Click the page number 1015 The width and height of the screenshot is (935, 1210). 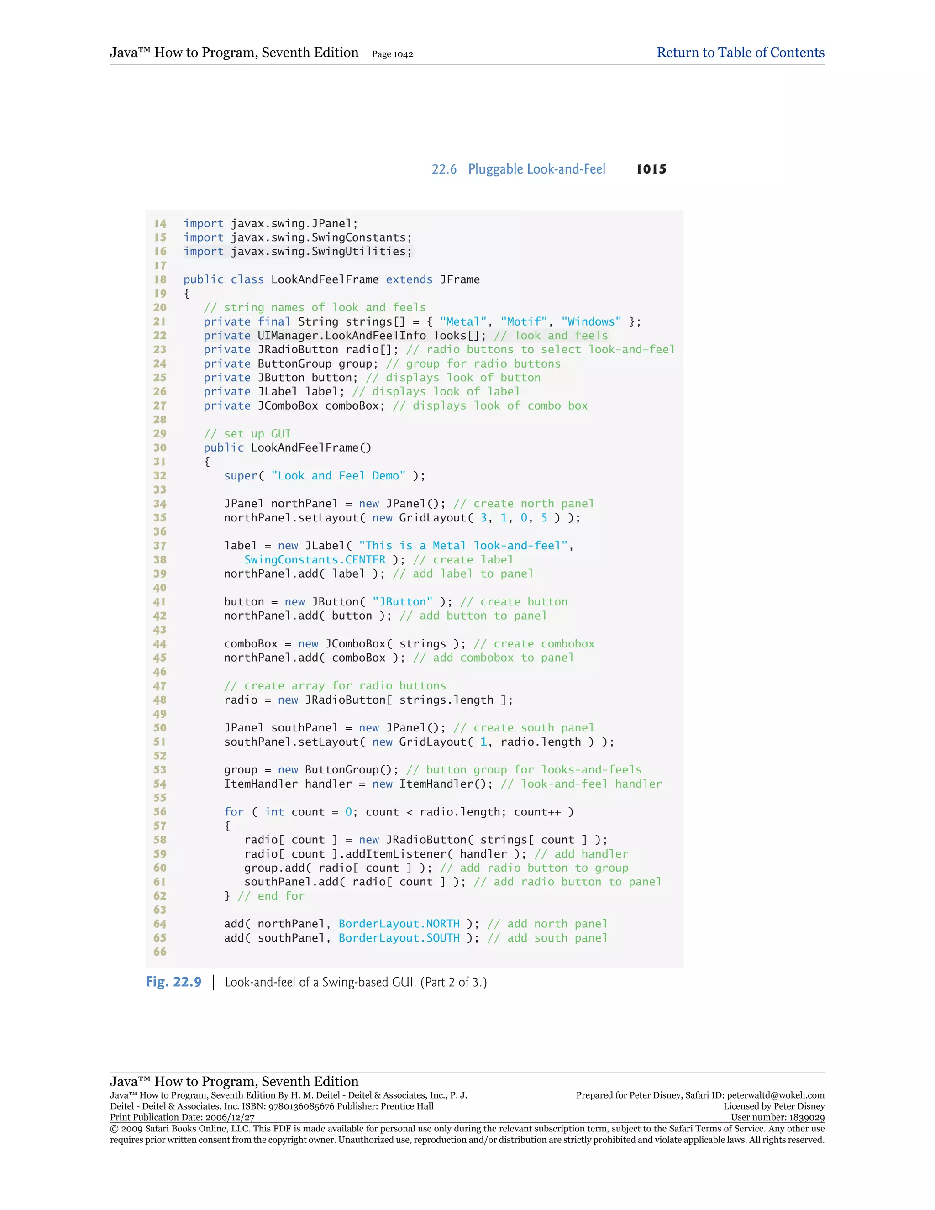(x=651, y=169)
